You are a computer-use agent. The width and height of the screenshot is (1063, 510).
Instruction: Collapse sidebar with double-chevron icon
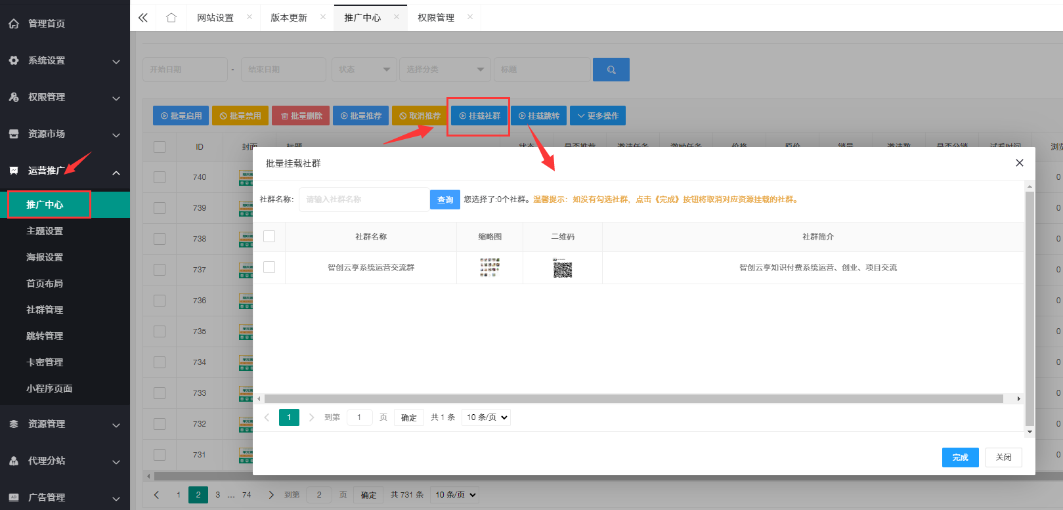[143, 18]
